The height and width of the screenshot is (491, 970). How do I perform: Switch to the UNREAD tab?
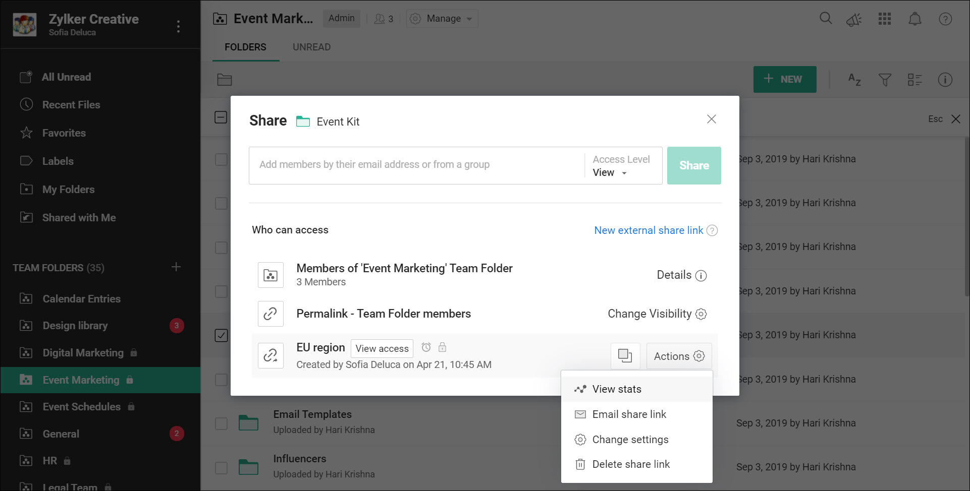click(x=311, y=47)
